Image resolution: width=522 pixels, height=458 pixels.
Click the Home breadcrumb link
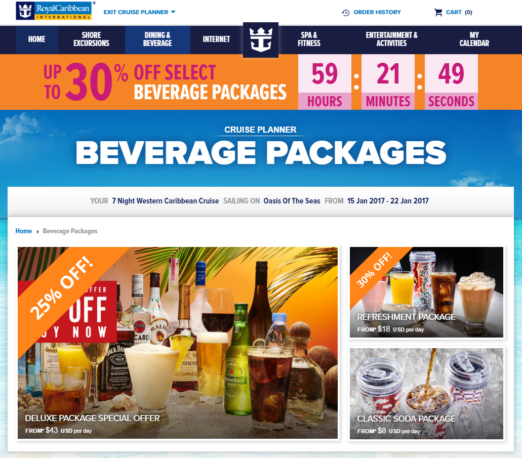tap(24, 231)
